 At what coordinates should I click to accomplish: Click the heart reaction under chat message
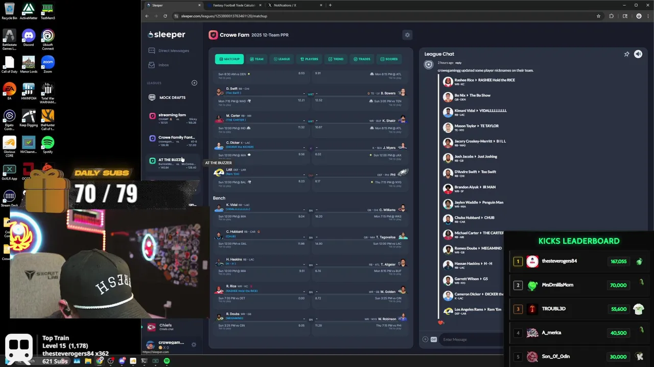coord(441,322)
